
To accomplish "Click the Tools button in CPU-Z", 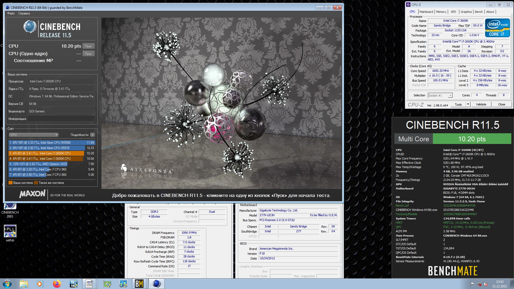I will pos(458,105).
